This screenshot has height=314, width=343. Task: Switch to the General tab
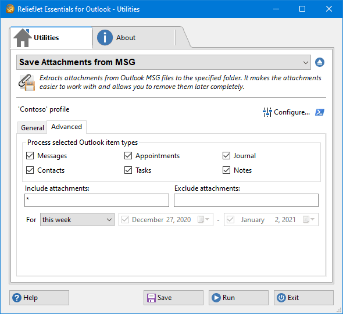click(x=33, y=127)
